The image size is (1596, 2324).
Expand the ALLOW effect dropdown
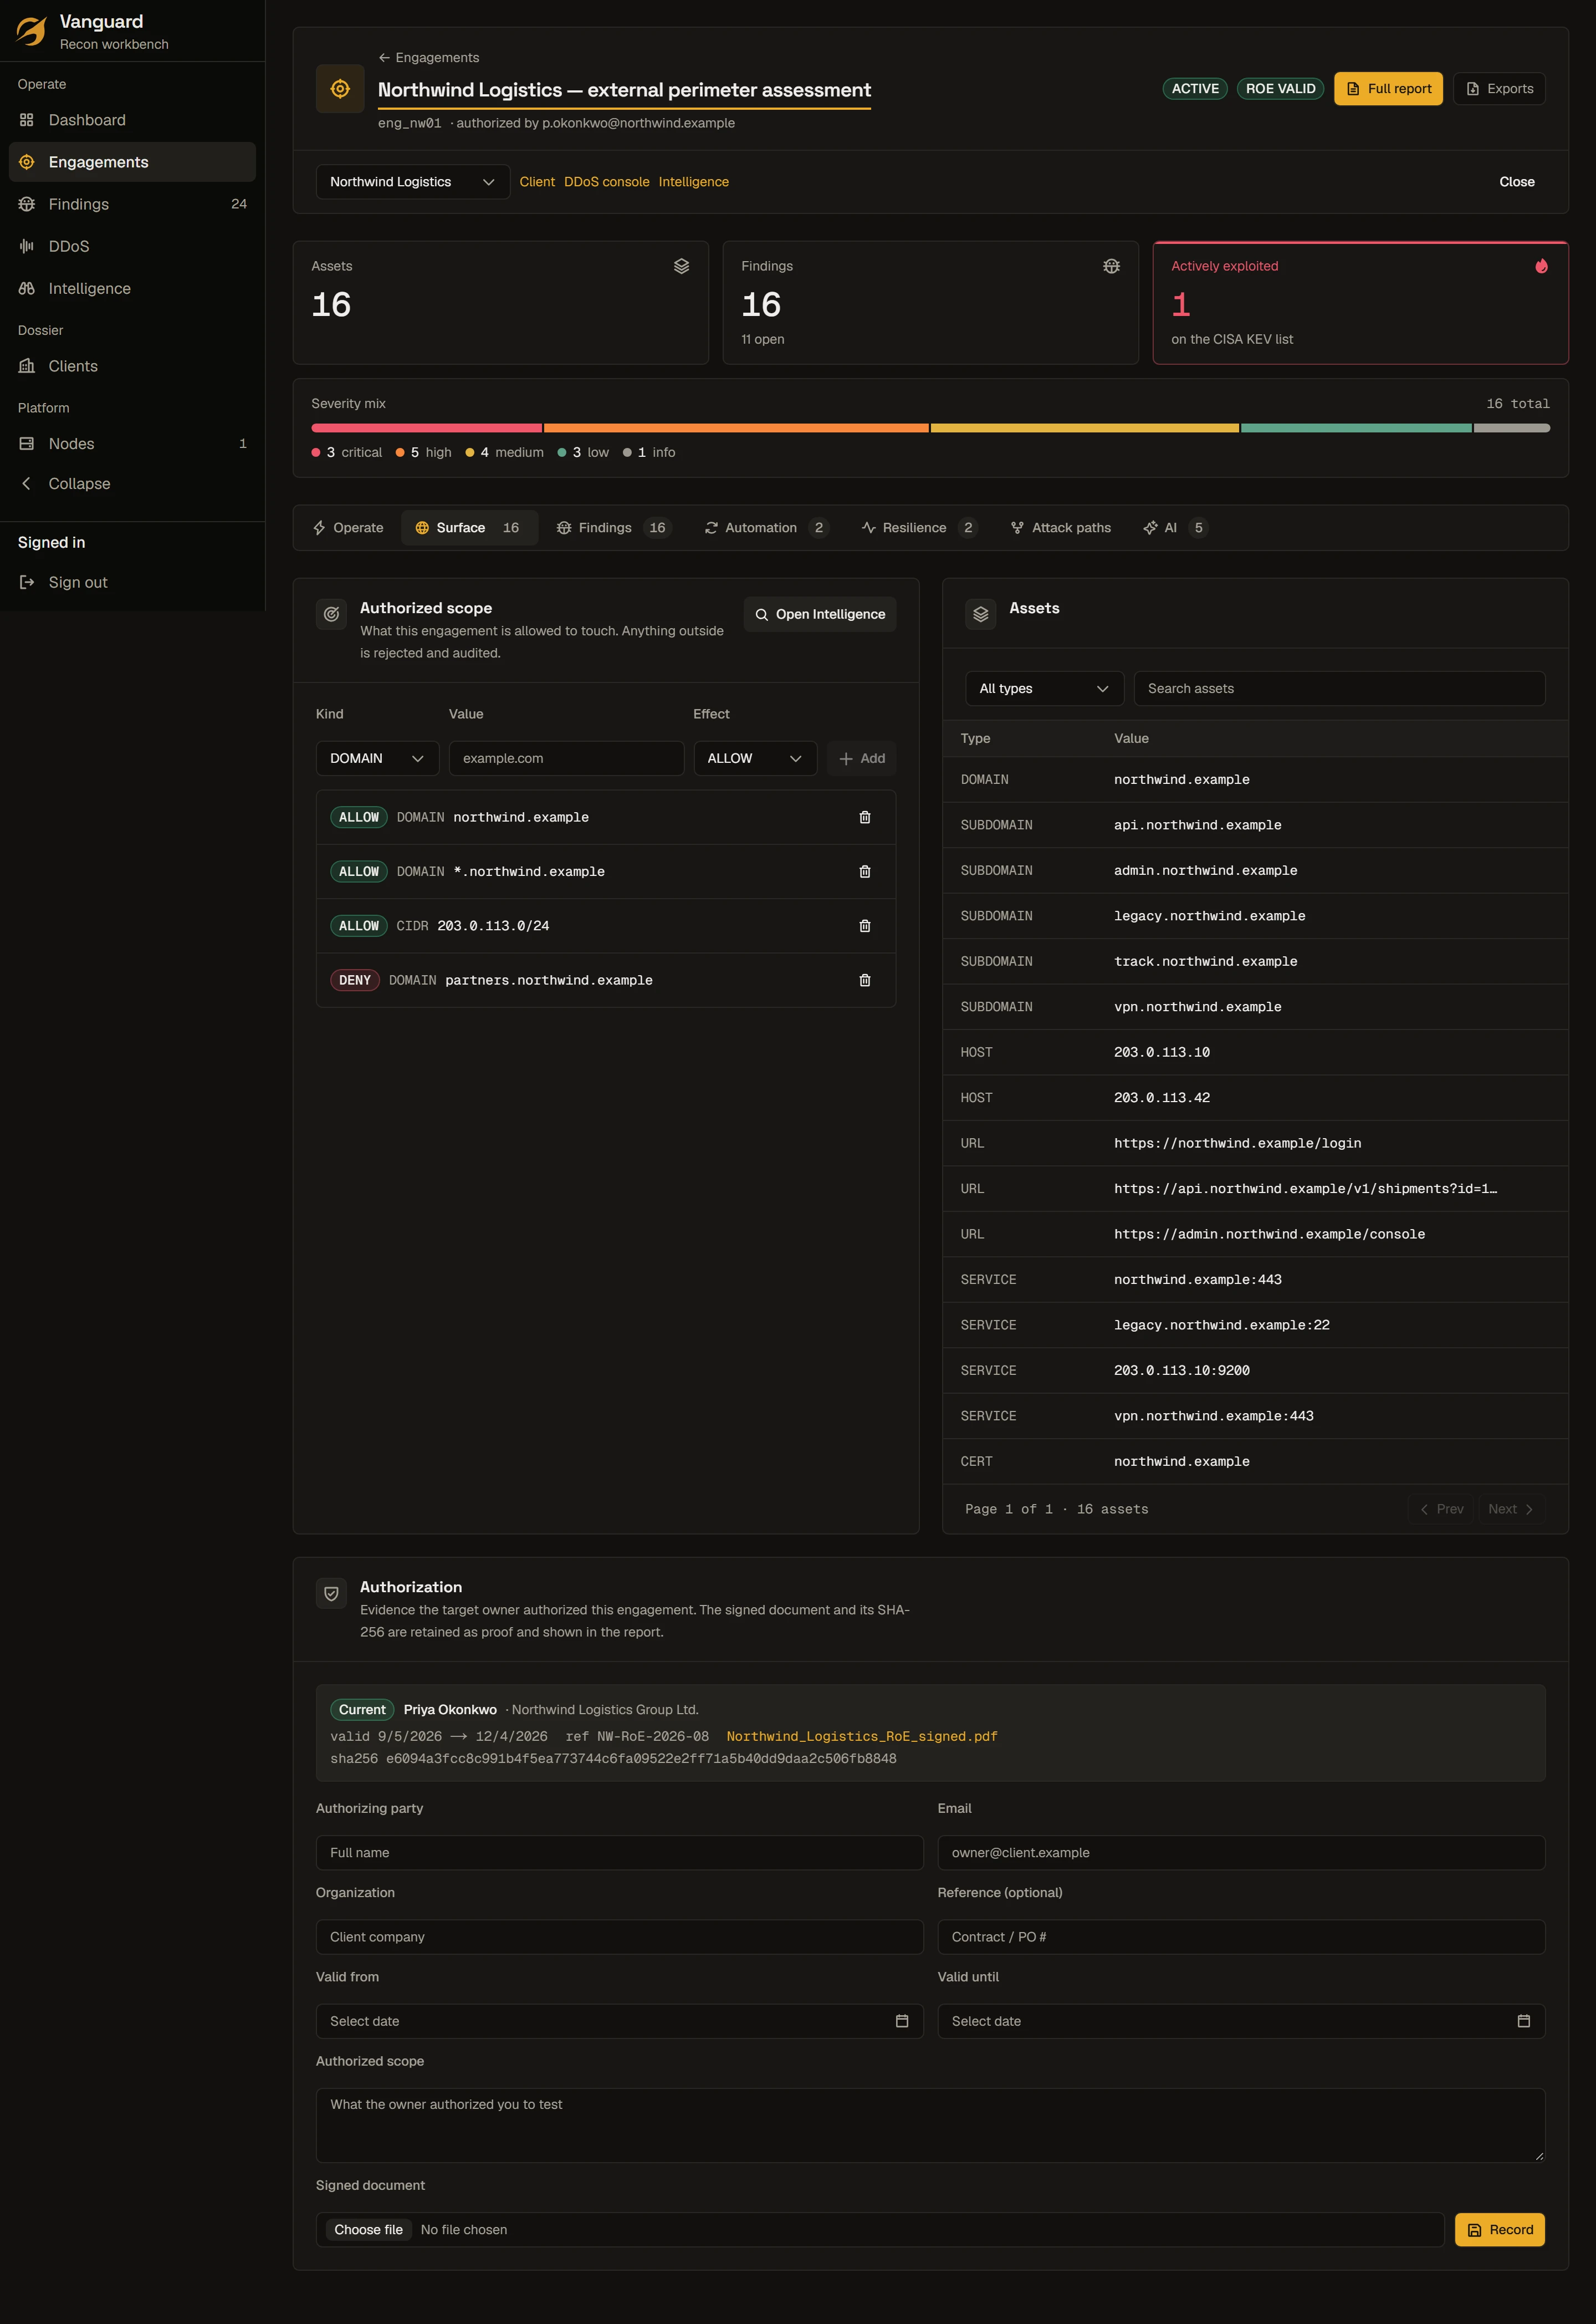coord(755,758)
